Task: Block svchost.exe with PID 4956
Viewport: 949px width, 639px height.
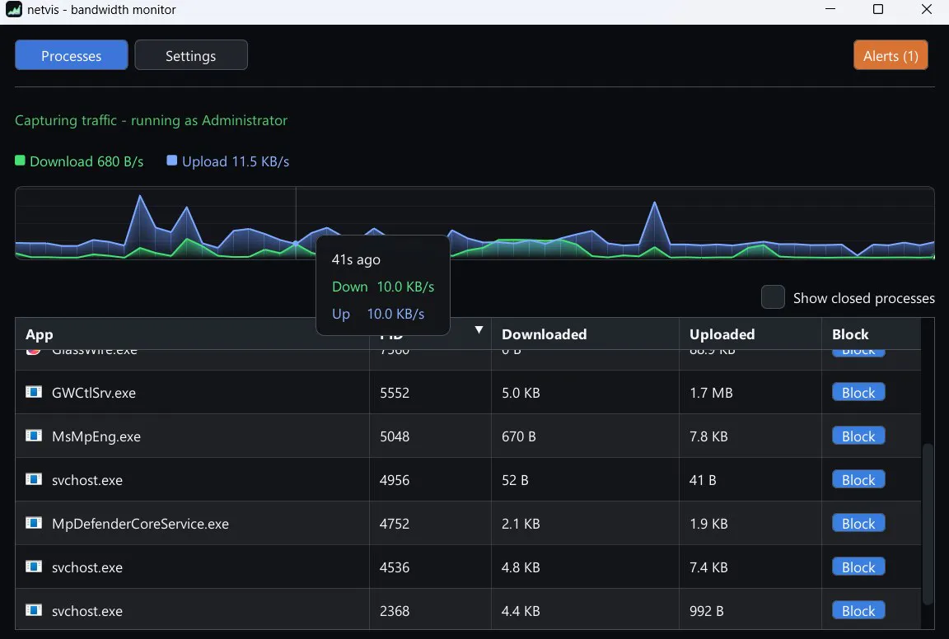Action: click(858, 479)
